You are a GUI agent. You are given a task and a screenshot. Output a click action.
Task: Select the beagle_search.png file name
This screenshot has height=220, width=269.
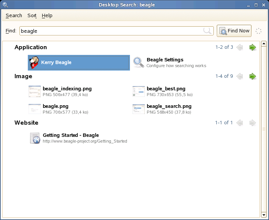pyautogui.click(x=169, y=106)
